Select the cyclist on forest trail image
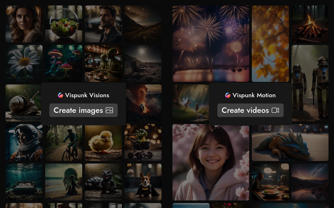 tap(64, 142)
